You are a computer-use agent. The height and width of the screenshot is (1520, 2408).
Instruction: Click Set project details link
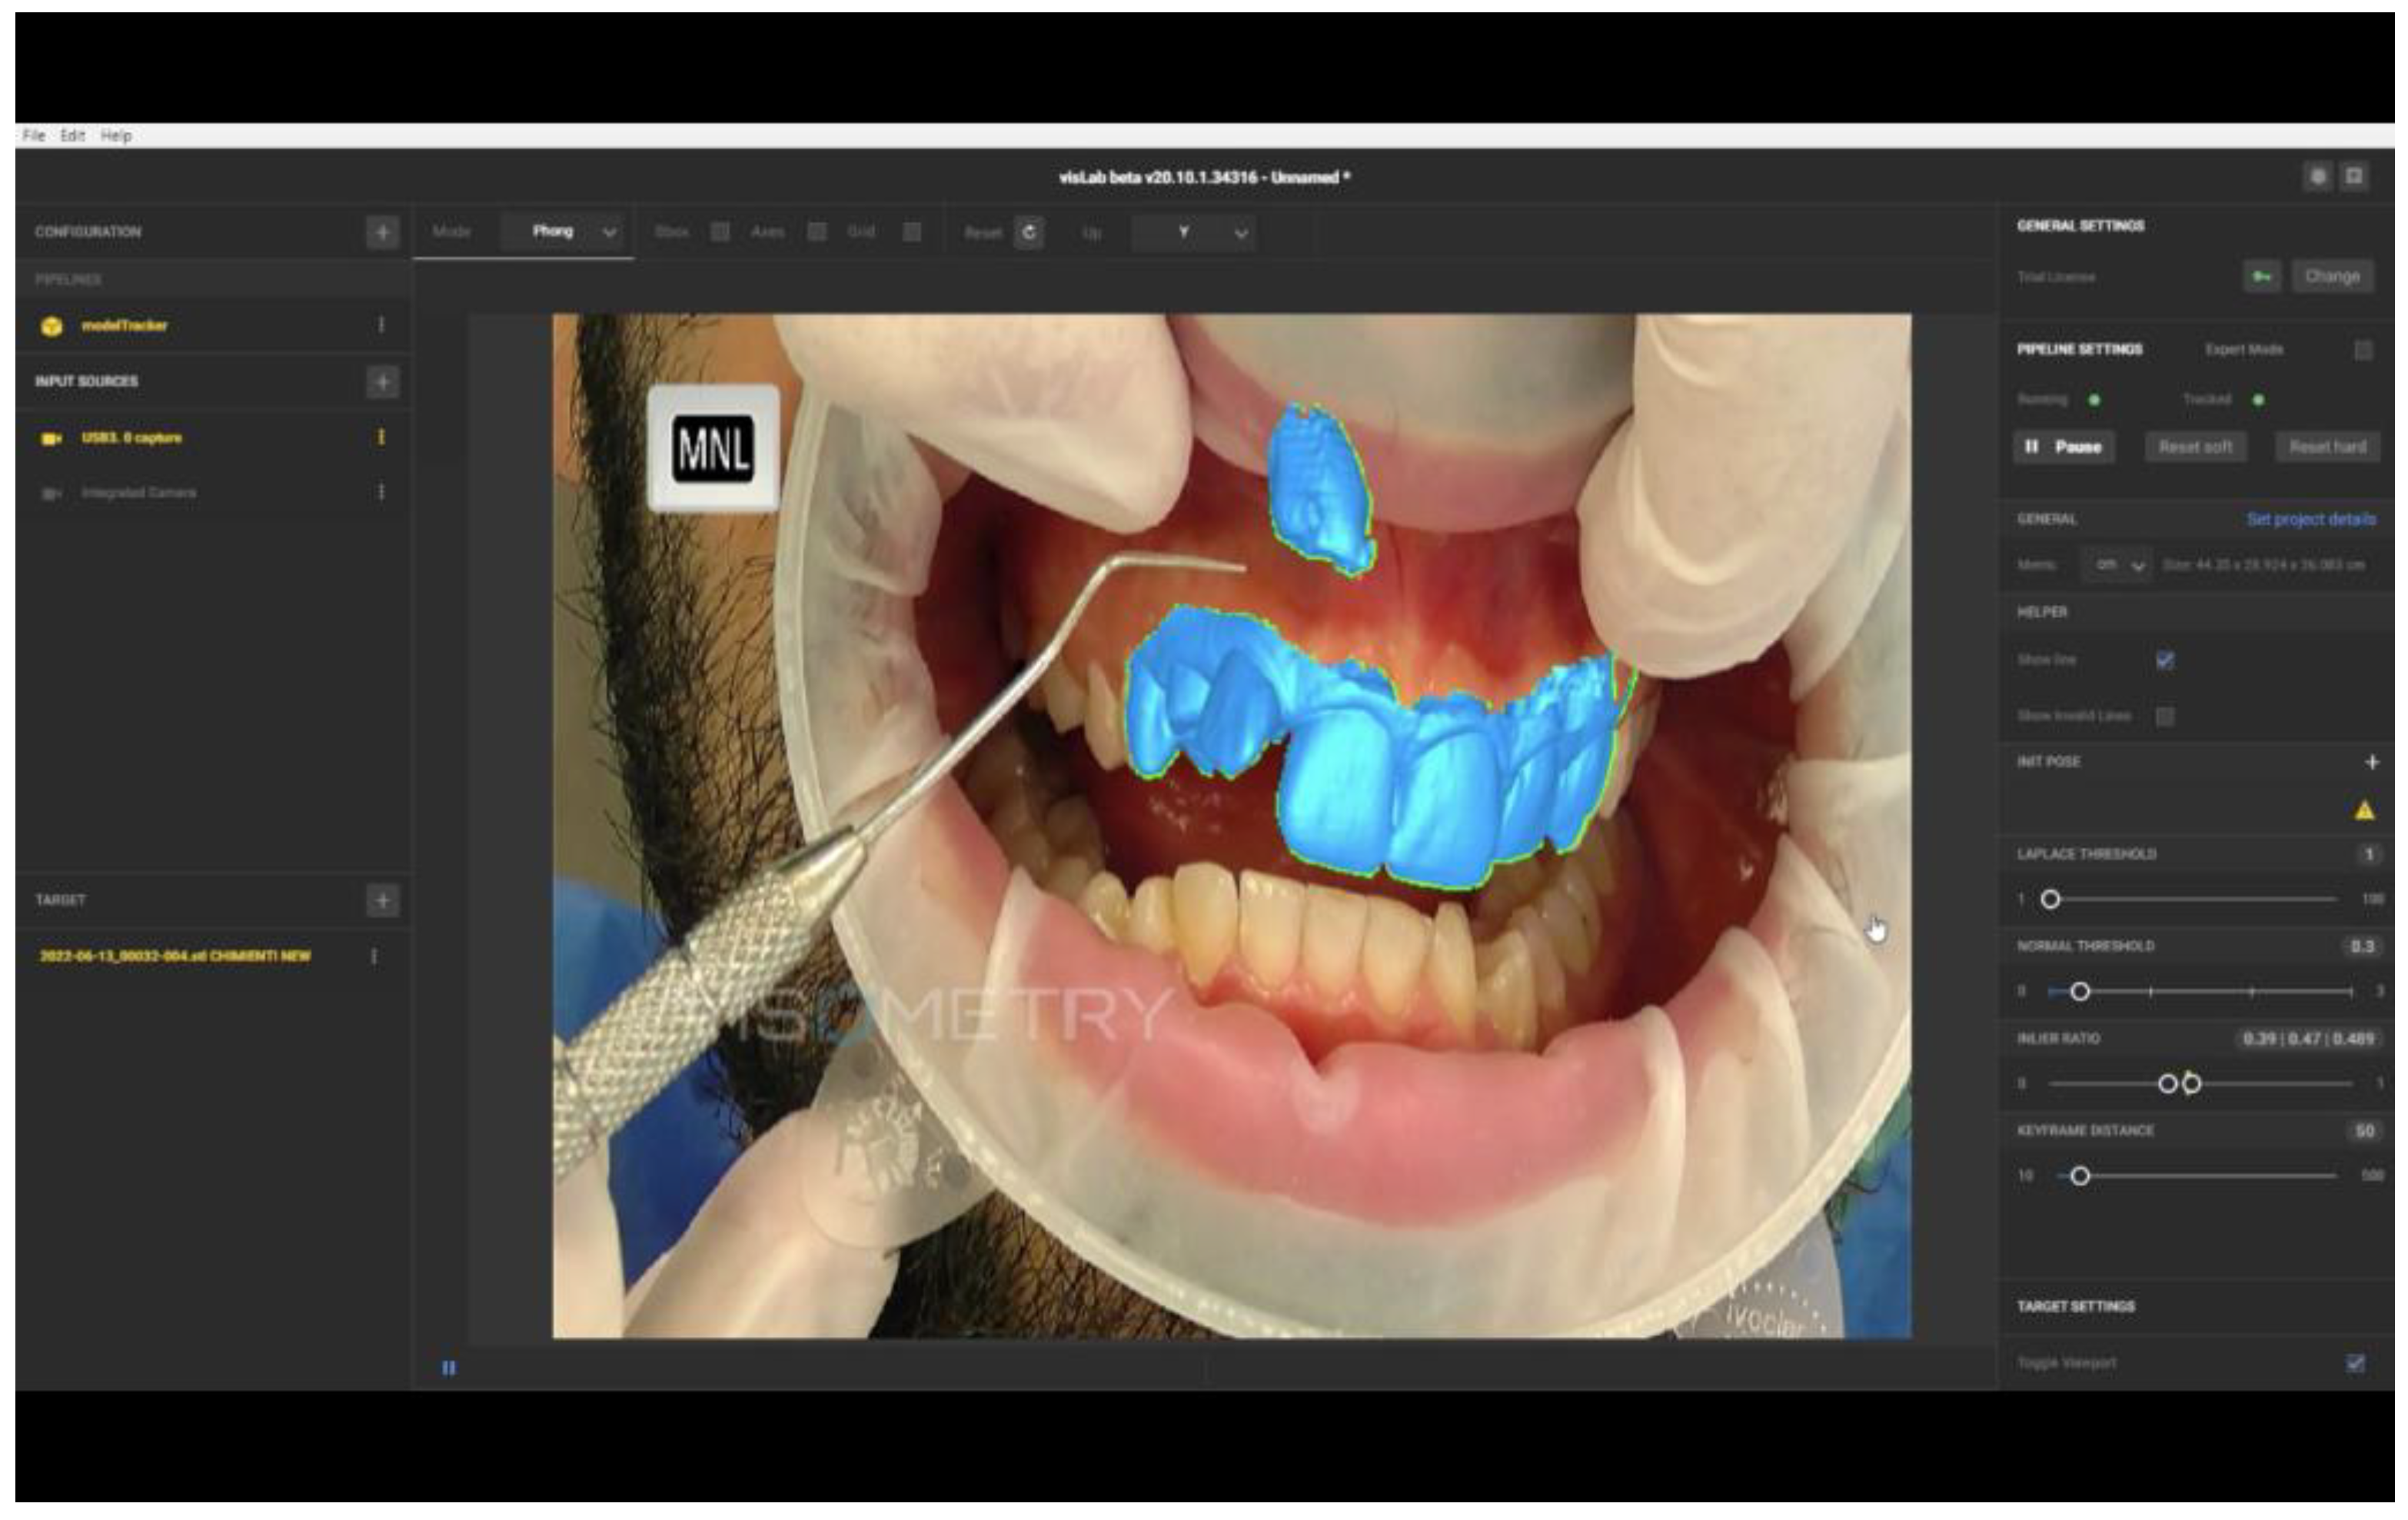[2310, 519]
